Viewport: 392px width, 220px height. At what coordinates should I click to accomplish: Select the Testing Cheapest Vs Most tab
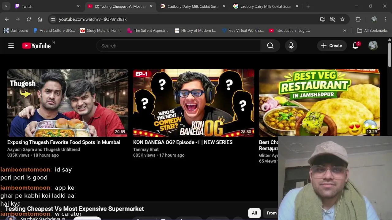pos(120,6)
